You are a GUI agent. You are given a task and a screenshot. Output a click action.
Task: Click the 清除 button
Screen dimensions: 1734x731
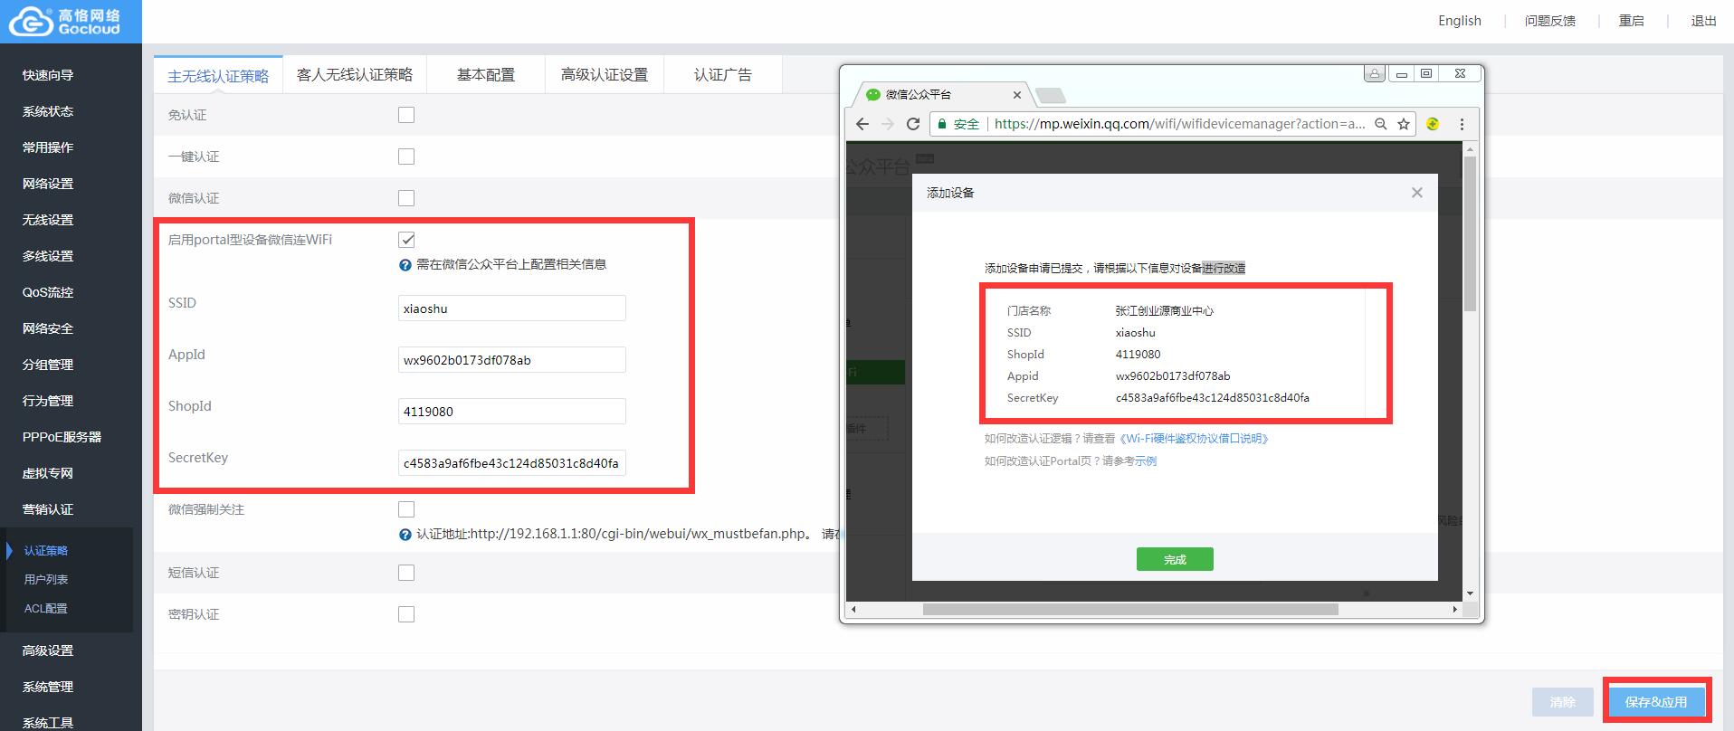click(1563, 701)
